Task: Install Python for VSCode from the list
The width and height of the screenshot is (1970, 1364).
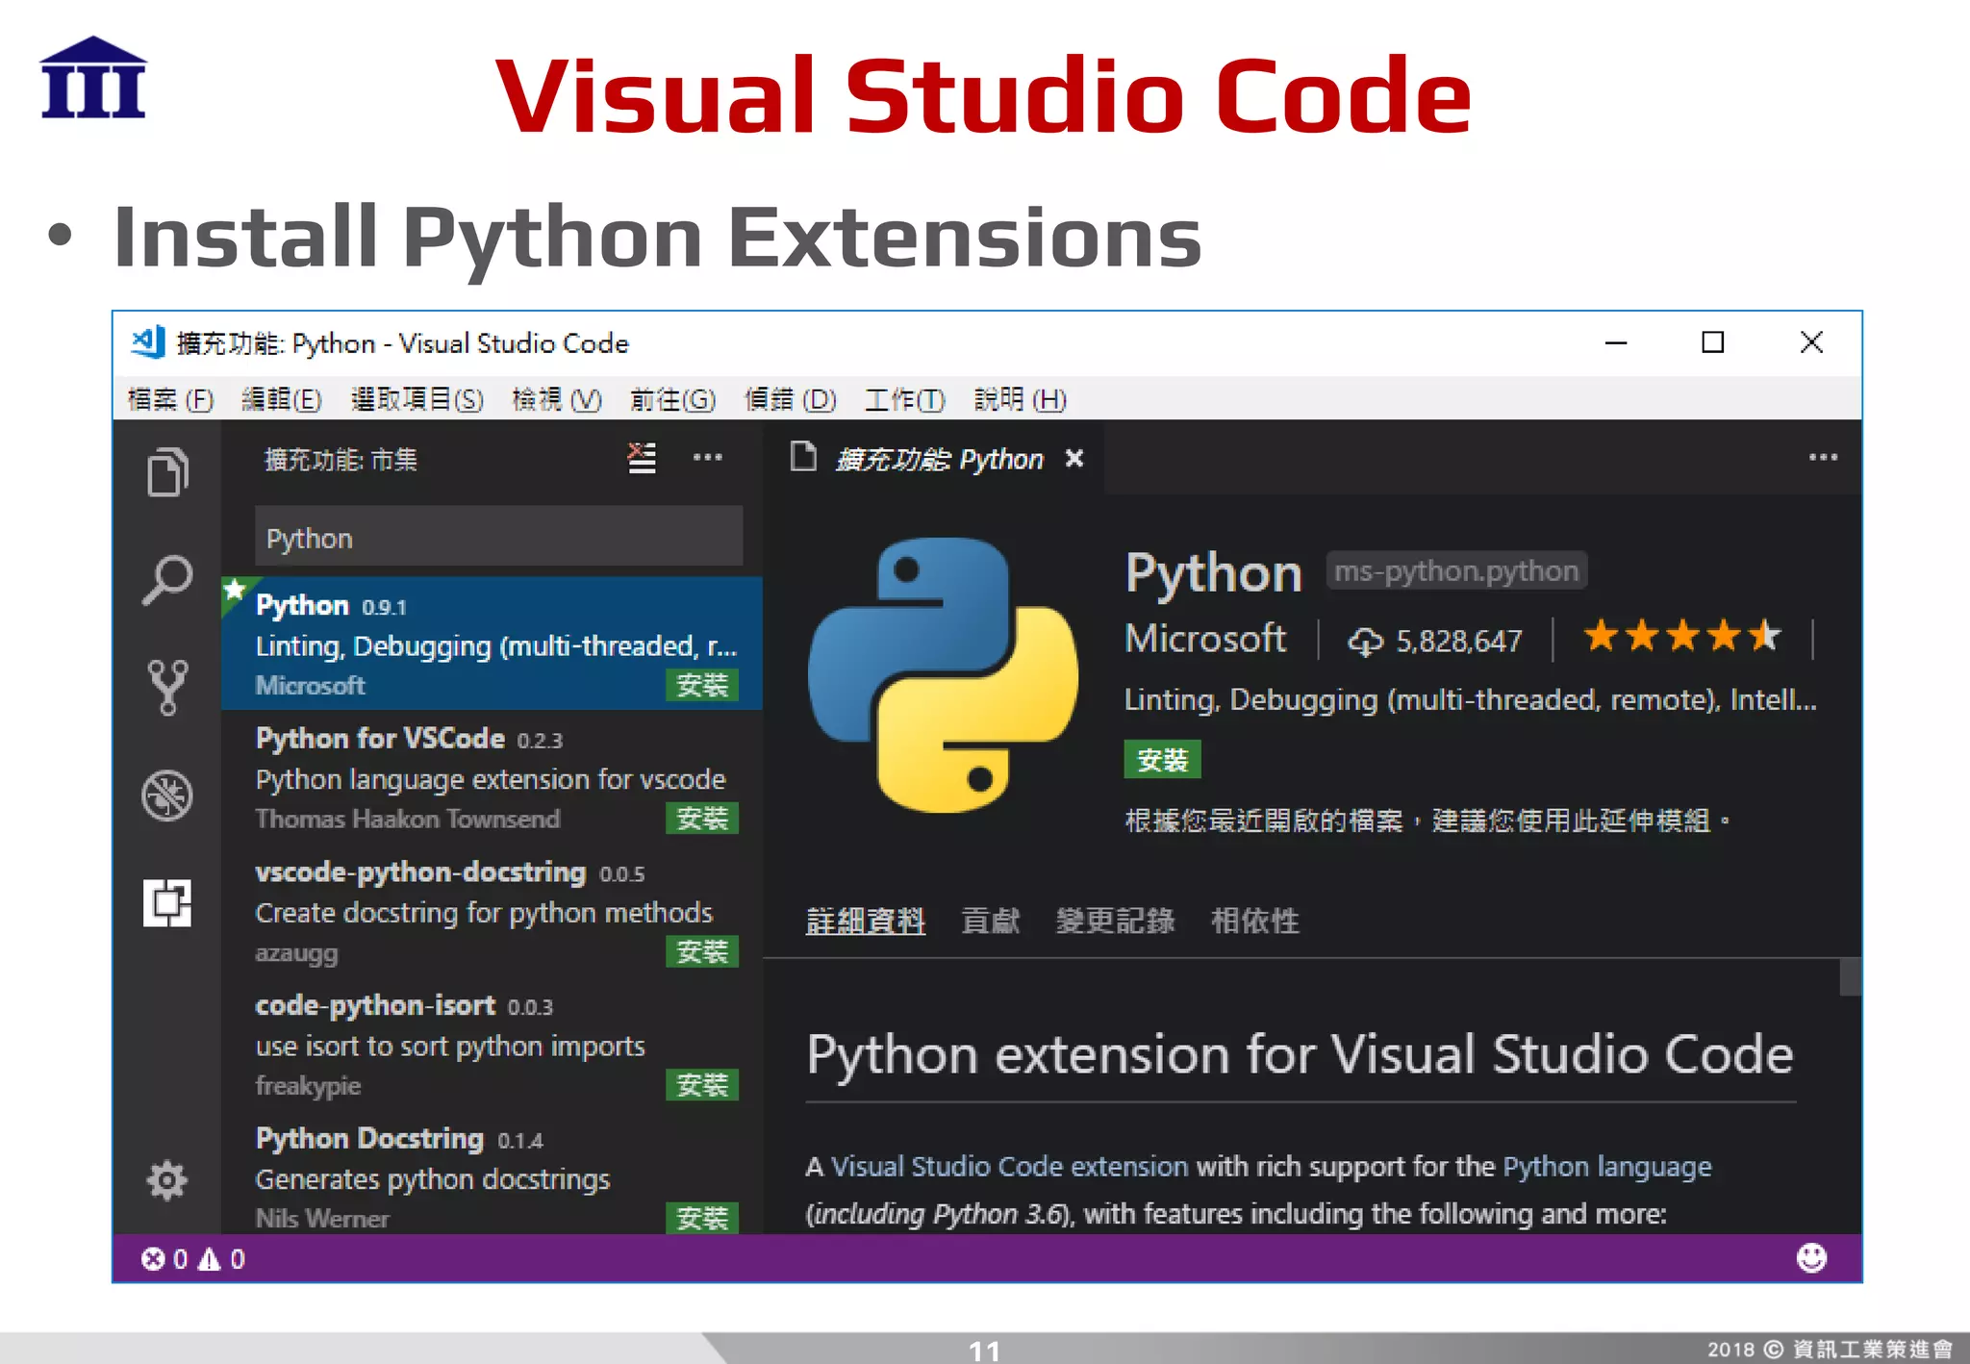Action: click(x=701, y=819)
